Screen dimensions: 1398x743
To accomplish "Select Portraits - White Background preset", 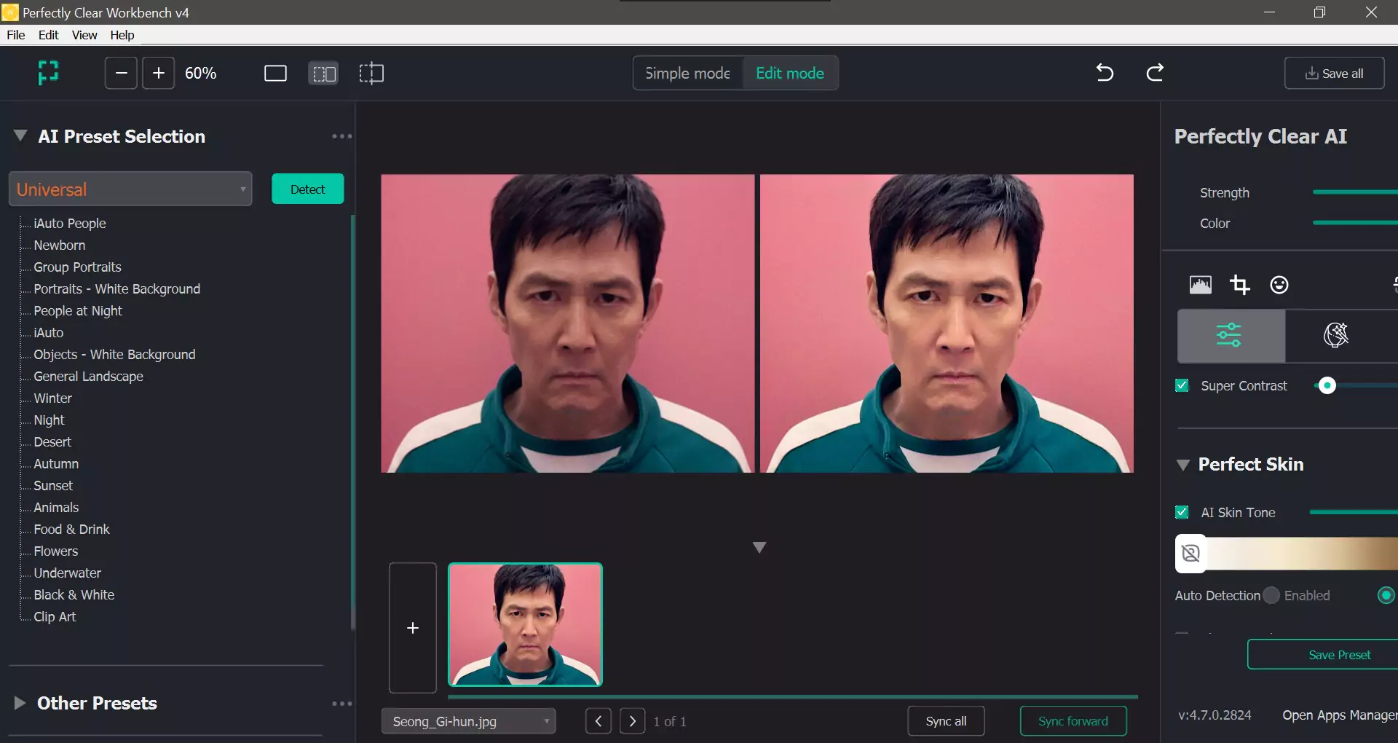I will [x=116, y=289].
